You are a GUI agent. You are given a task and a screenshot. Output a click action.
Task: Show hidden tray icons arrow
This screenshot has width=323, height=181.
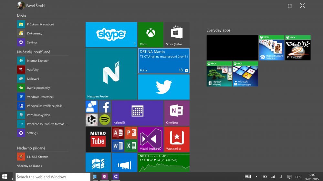point(256,177)
